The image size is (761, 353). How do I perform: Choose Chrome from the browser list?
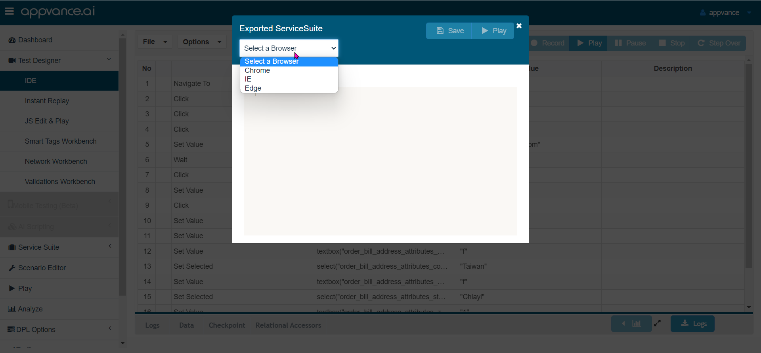tap(257, 70)
